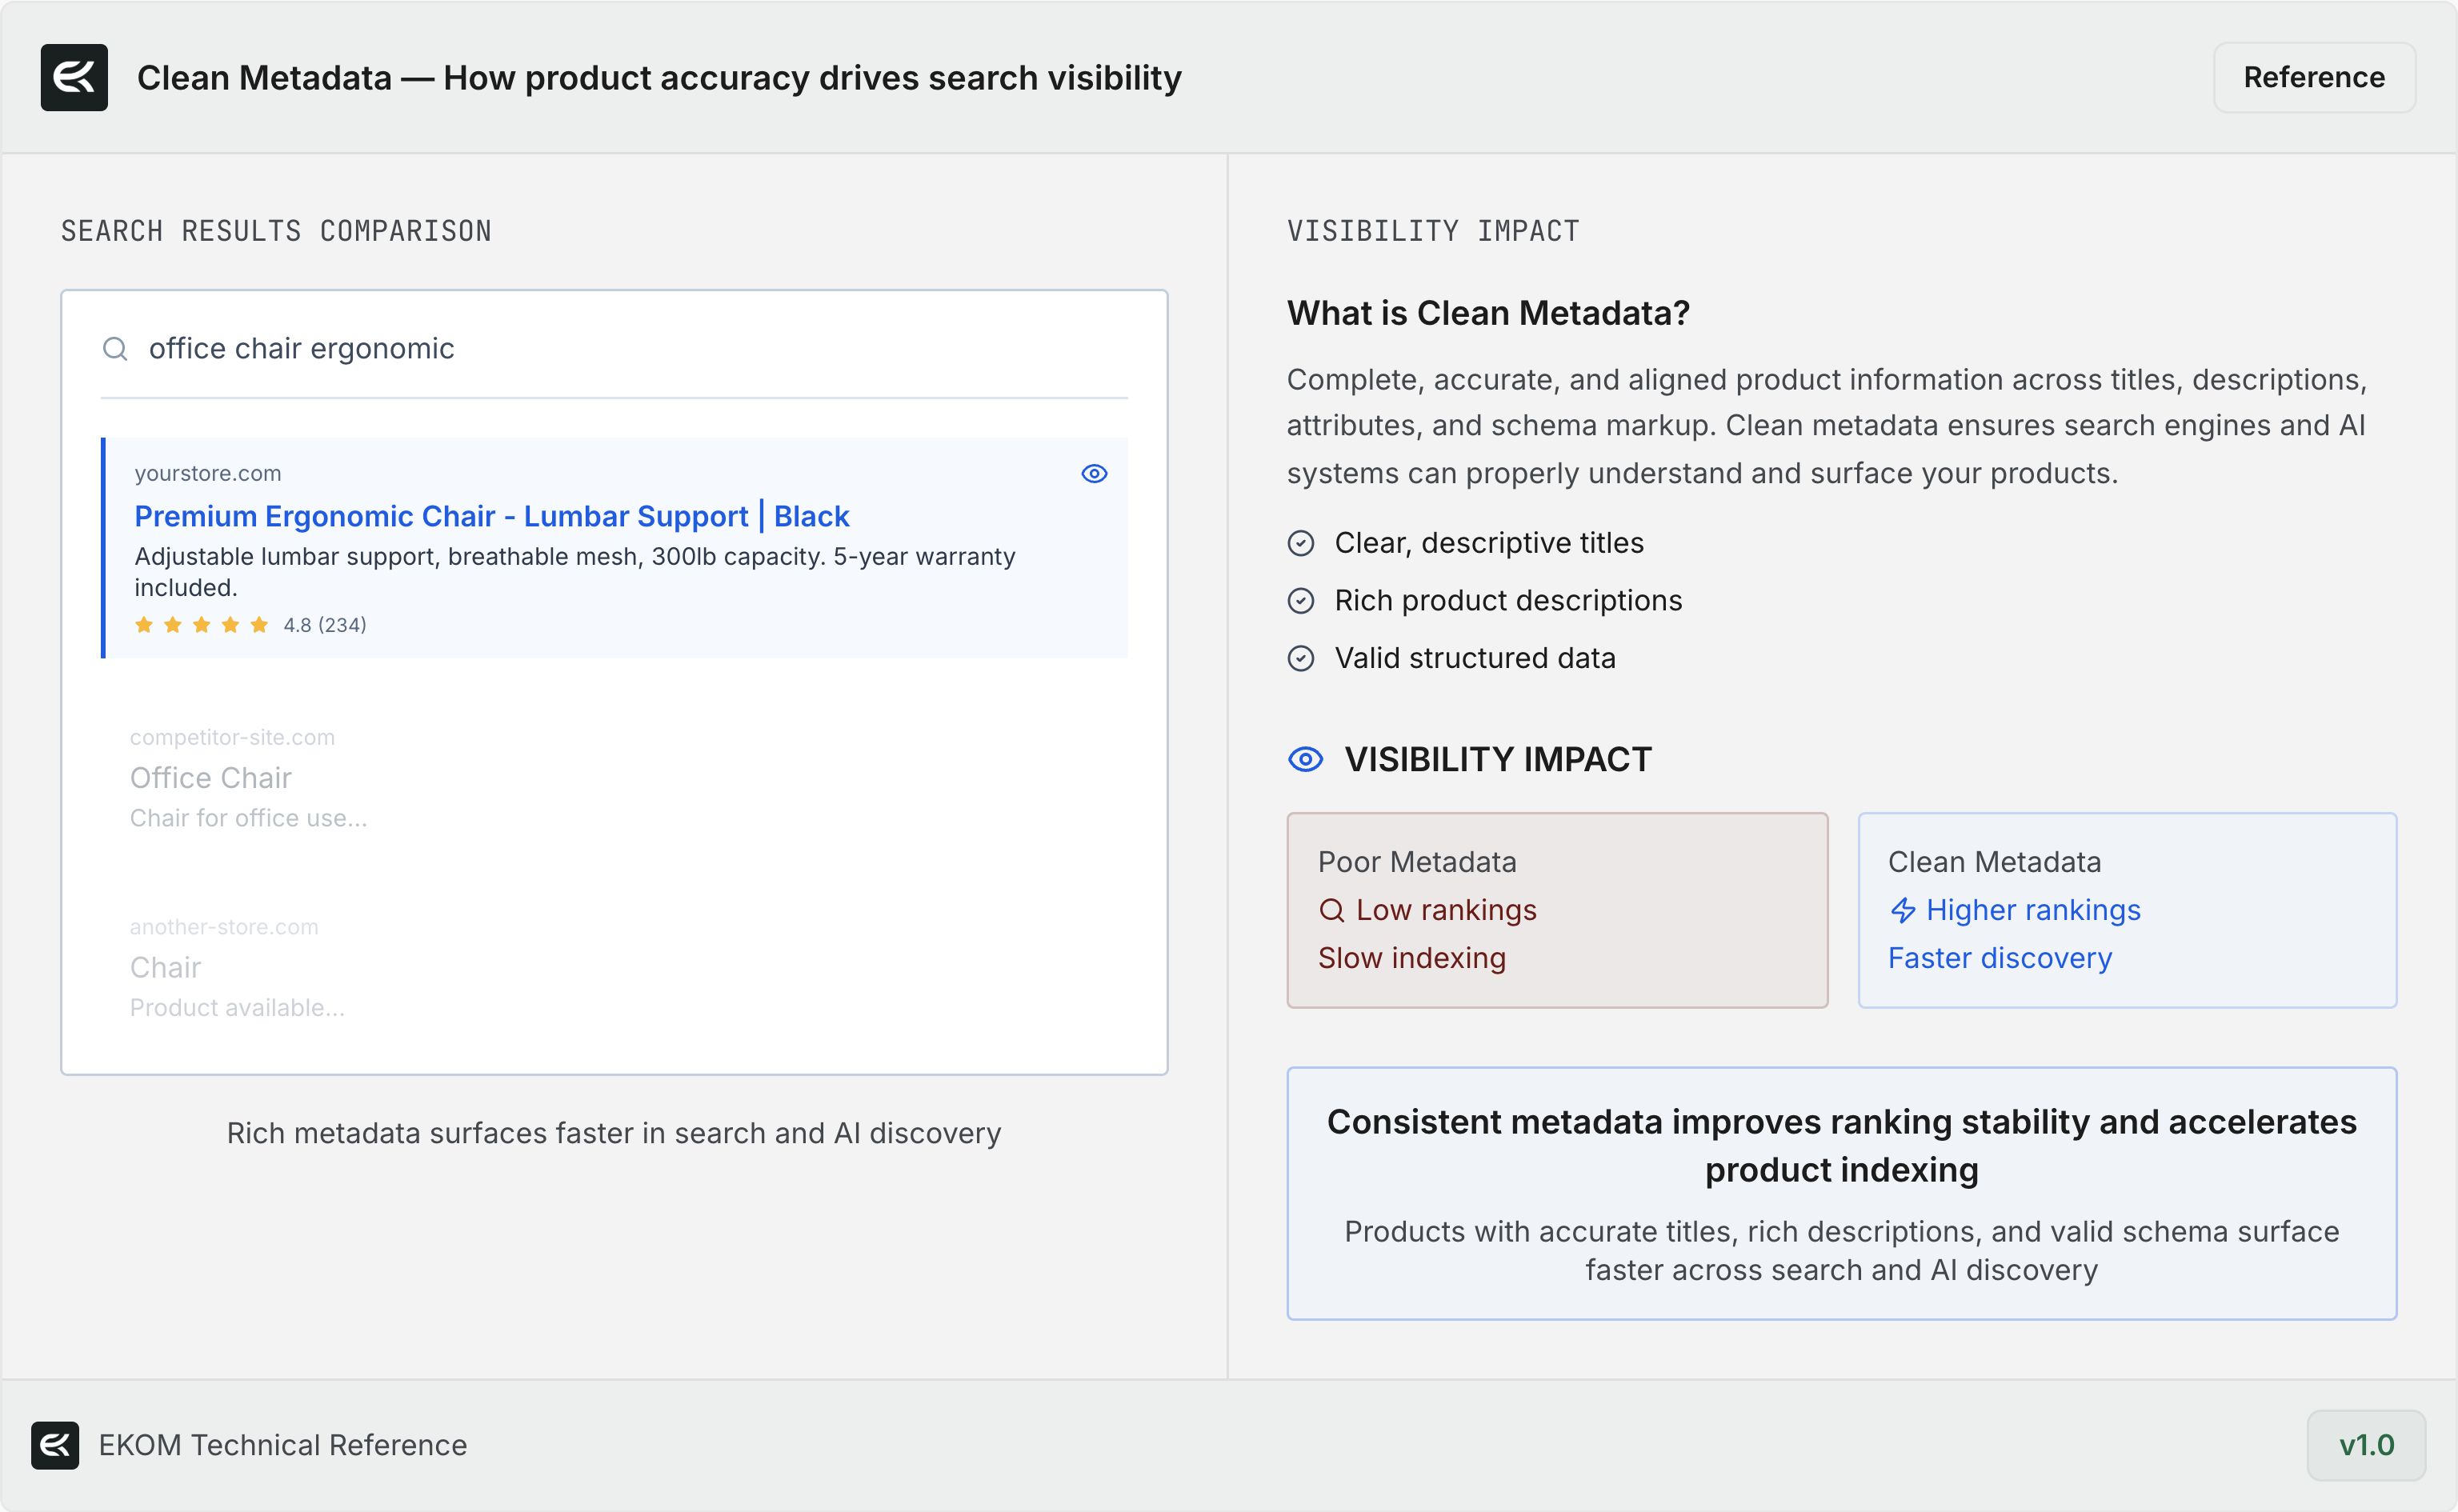The width and height of the screenshot is (2458, 1512).
Task: Click the Consistent metadata summary box
Action: (1841, 1193)
